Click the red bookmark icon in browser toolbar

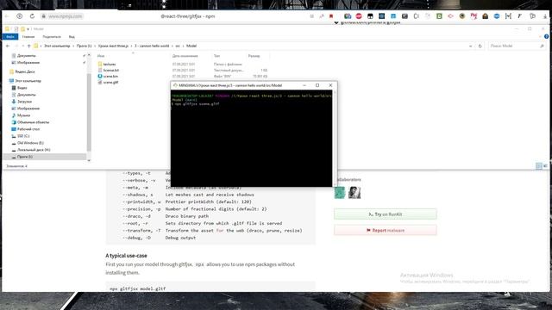tap(331, 16)
